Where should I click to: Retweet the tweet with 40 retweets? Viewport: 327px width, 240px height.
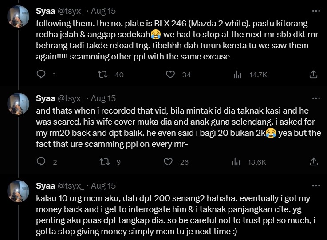point(106,75)
